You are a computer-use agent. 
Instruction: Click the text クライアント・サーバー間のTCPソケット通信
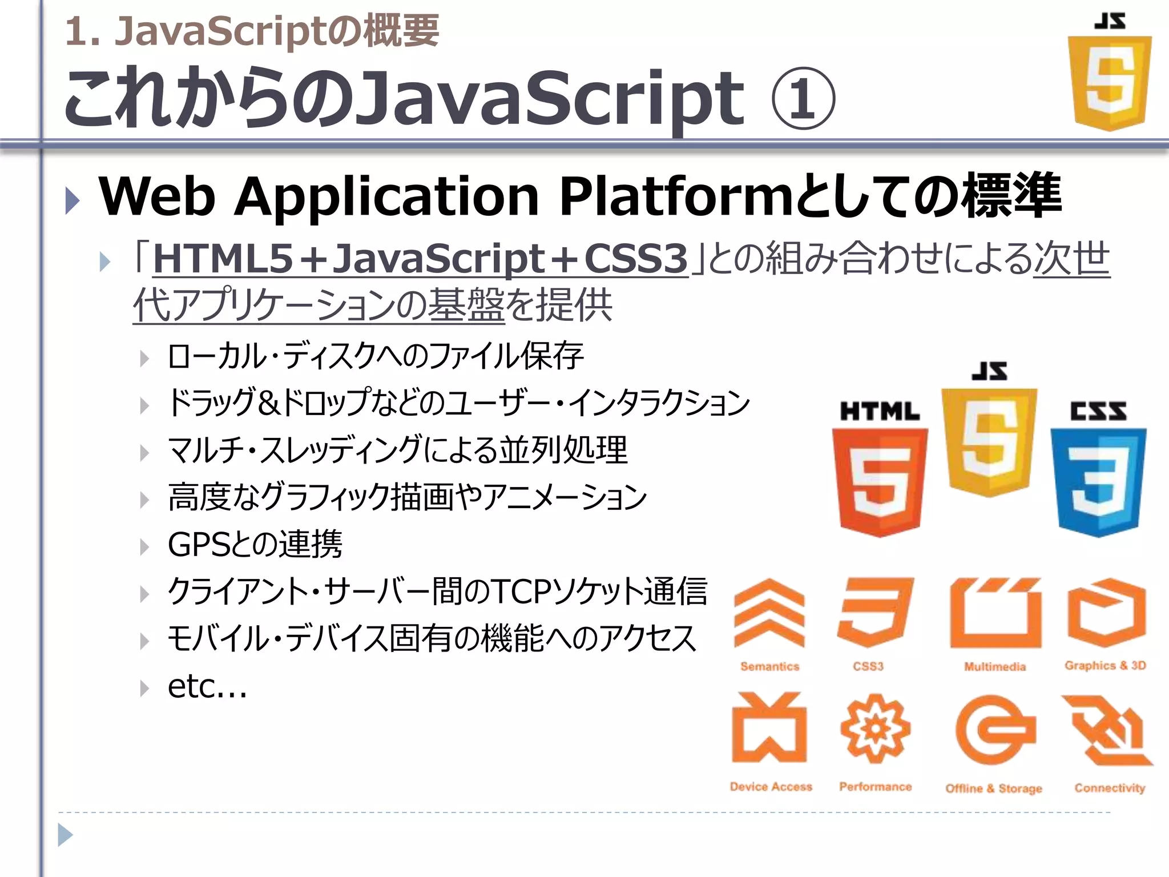(437, 591)
